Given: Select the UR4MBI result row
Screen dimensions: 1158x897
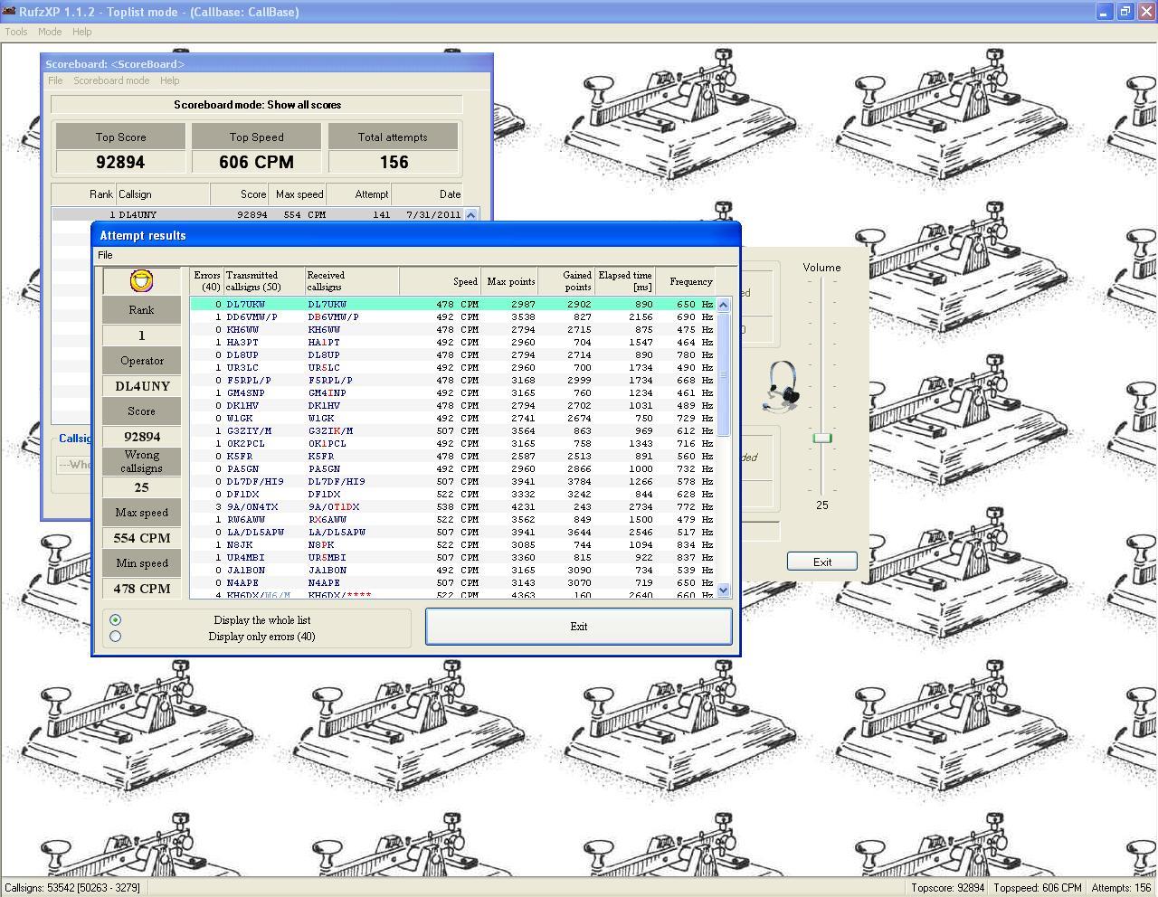Looking at the screenshot, I should [453, 558].
